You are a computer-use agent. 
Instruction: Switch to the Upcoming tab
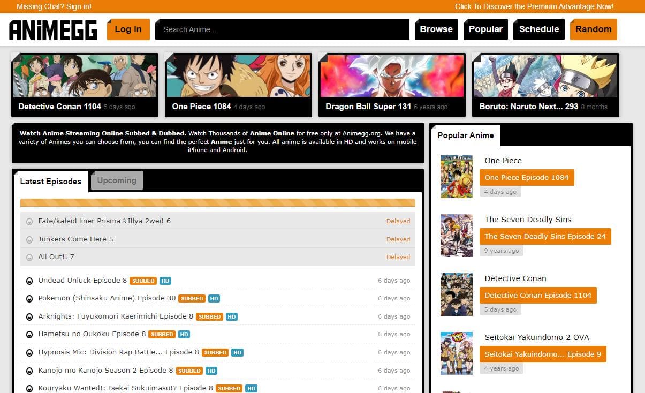pyautogui.click(x=117, y=180)
